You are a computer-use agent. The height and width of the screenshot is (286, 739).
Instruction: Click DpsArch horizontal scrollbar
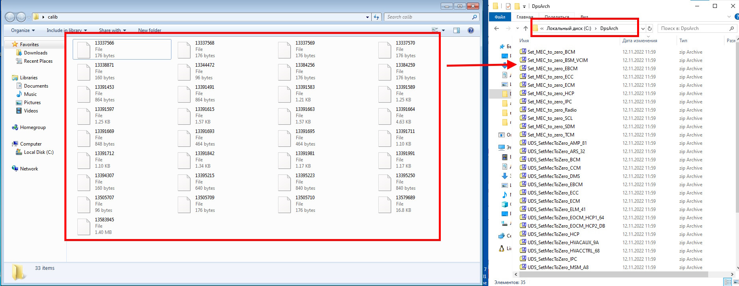coord(613,274)
